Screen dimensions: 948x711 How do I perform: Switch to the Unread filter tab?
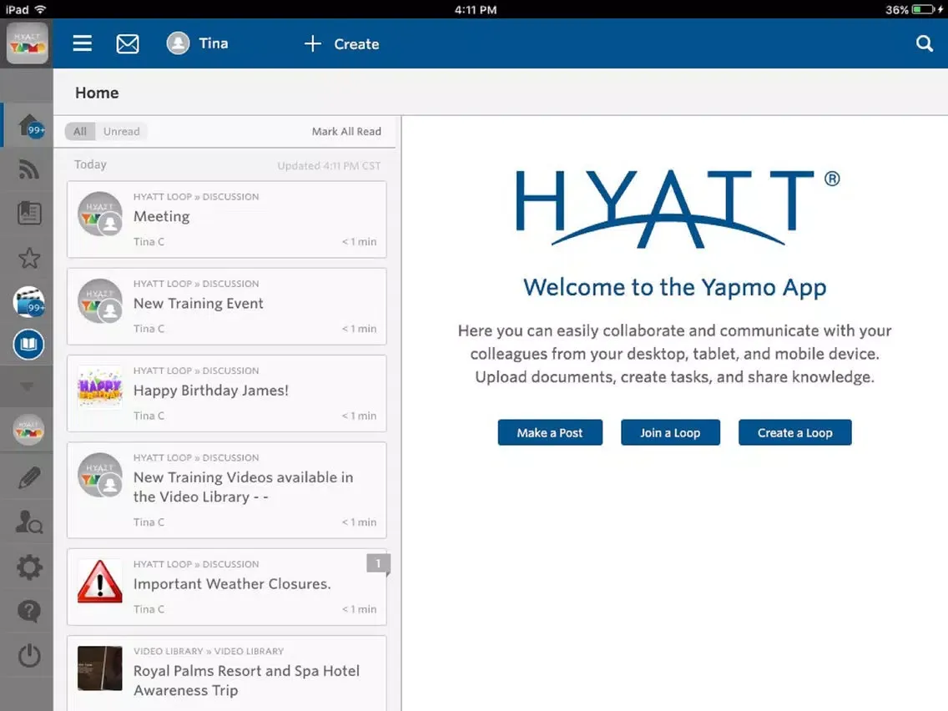pos(121,131)
